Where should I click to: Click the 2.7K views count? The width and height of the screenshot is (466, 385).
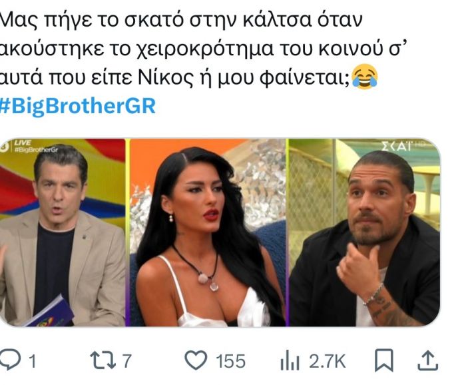click(x=328, y=361)
